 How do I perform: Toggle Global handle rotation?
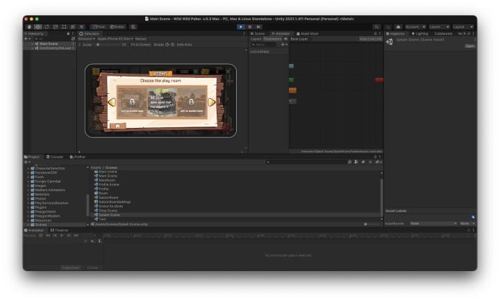[x=117, y=27]
